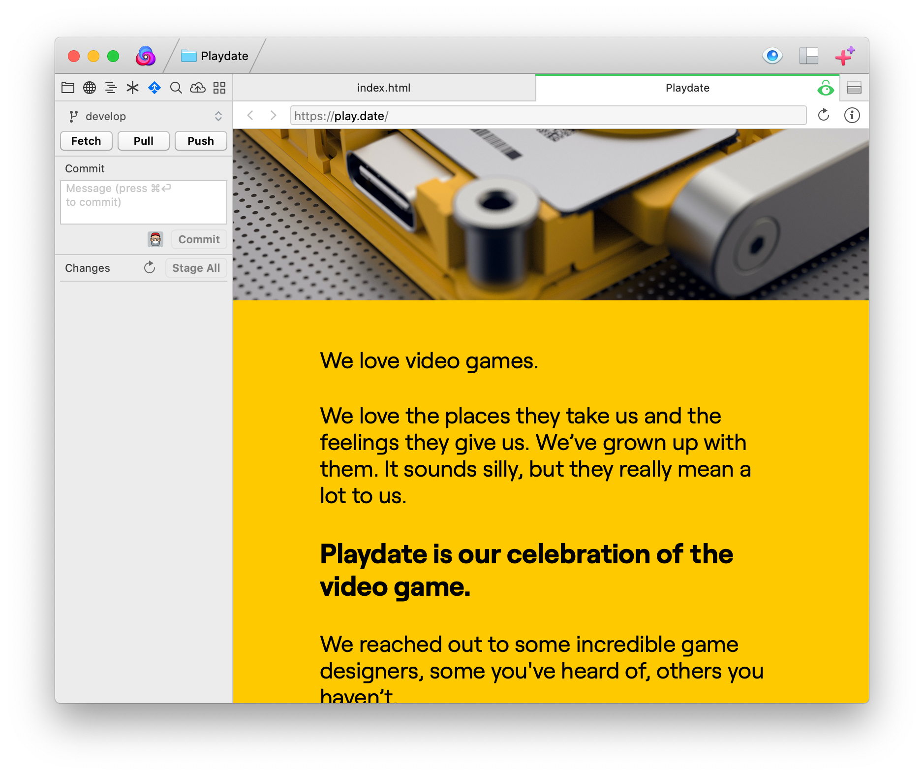924x776 pixels.
Task: Click the 'We reached out to some incredible' paragraph
Action: (x=541, y=668)
